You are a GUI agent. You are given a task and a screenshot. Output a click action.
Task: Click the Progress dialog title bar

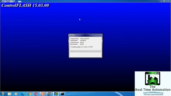85,35
